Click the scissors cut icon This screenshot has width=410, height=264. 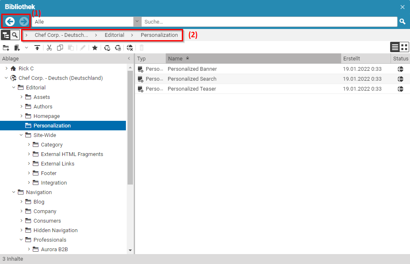[x=49, y=48]
